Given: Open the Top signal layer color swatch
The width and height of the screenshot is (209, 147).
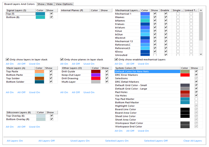Looking at the screenshot, I should (x=40, y=14).
